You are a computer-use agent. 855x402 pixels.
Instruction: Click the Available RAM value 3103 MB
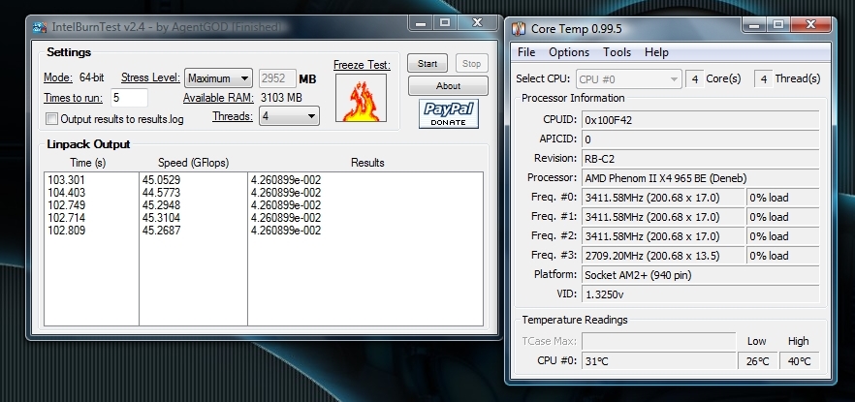(x=281, y=98)
